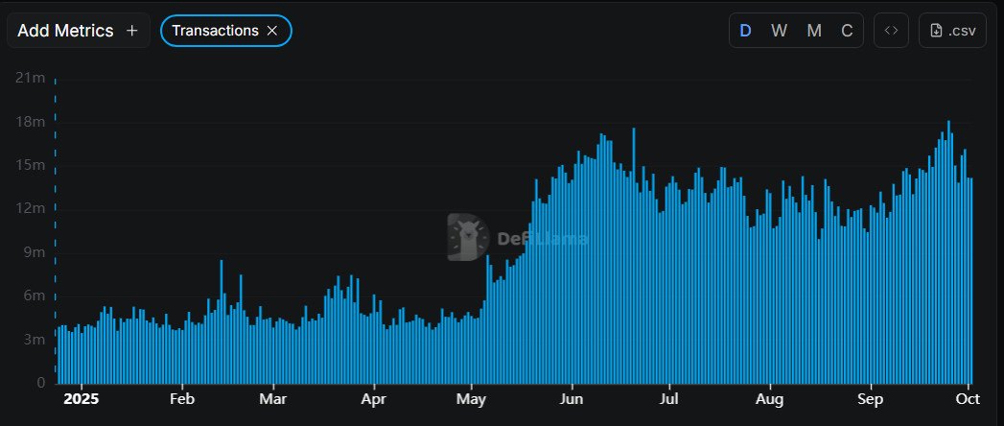Viewport: 1004px width, 426px height.
Task: Click the download file icon beside .csv
Action: (x=937, y=31)
